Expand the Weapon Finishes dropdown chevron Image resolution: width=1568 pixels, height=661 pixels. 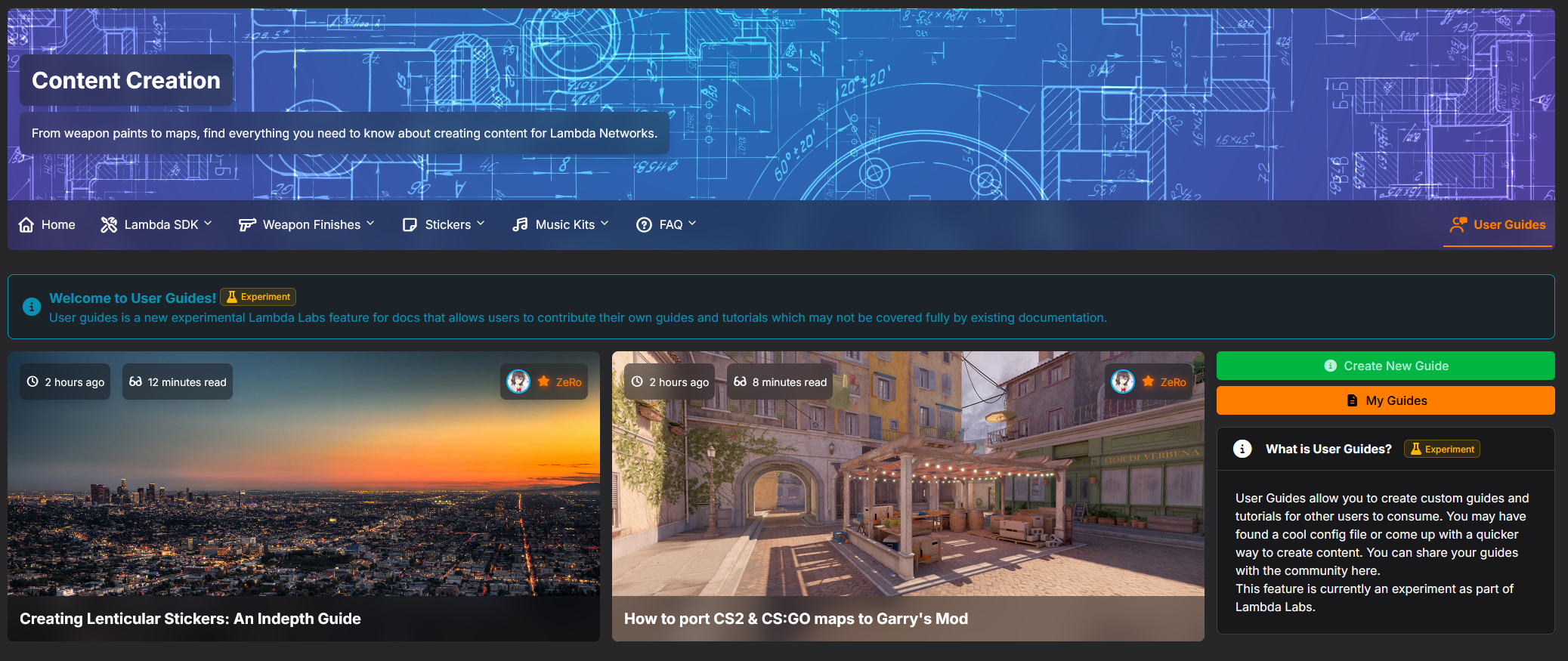tap(370, 224)
